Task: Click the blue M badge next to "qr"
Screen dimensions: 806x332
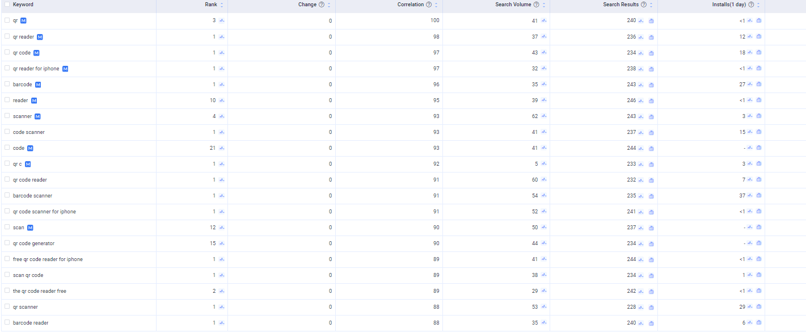Action: 23,20
